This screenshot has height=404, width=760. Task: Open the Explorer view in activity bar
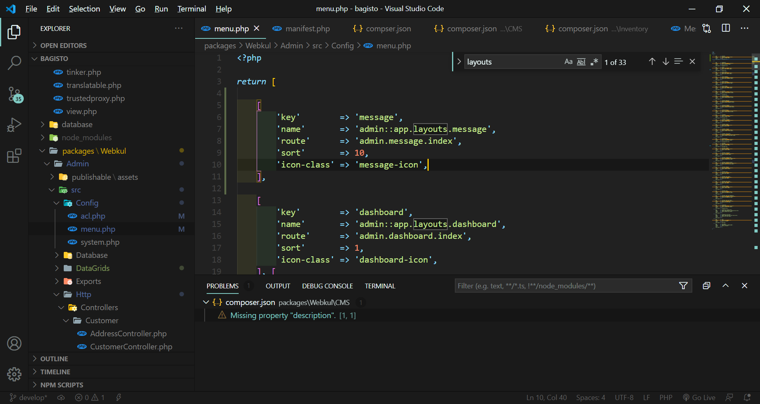[14, 32]
